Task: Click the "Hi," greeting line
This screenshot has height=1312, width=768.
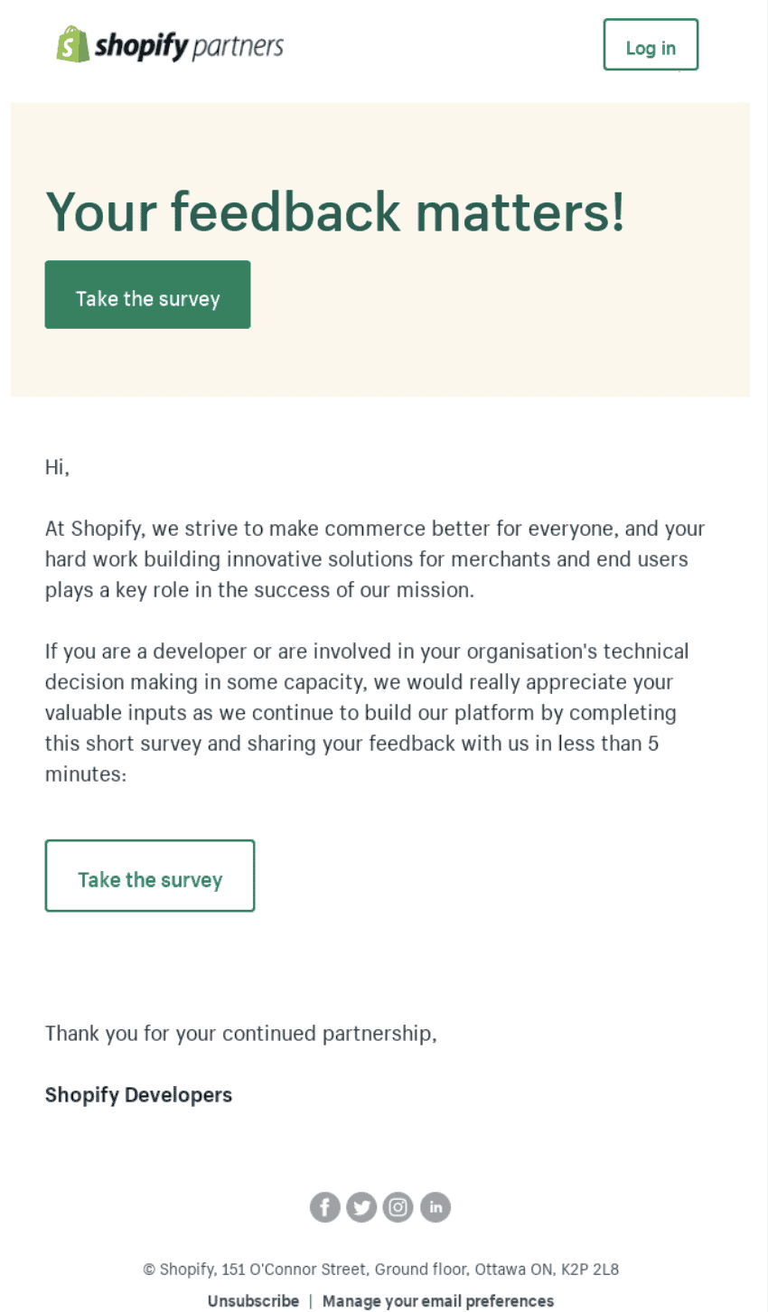Action: coord(57,467)
